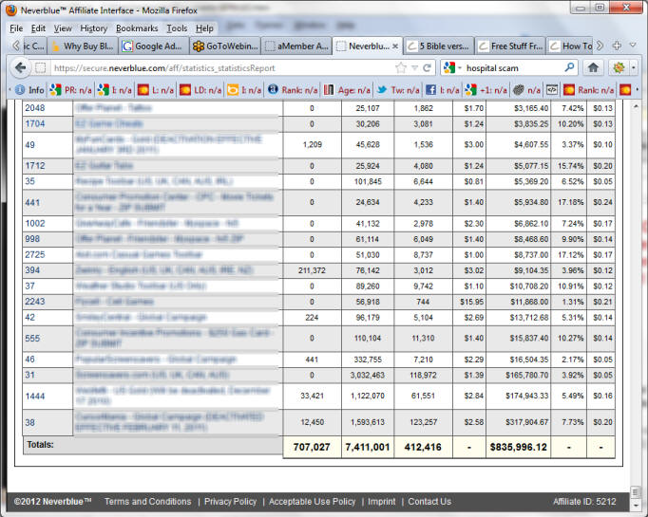Open the View menu
Viewport: 648px width, 517px height.
[63, 28]
